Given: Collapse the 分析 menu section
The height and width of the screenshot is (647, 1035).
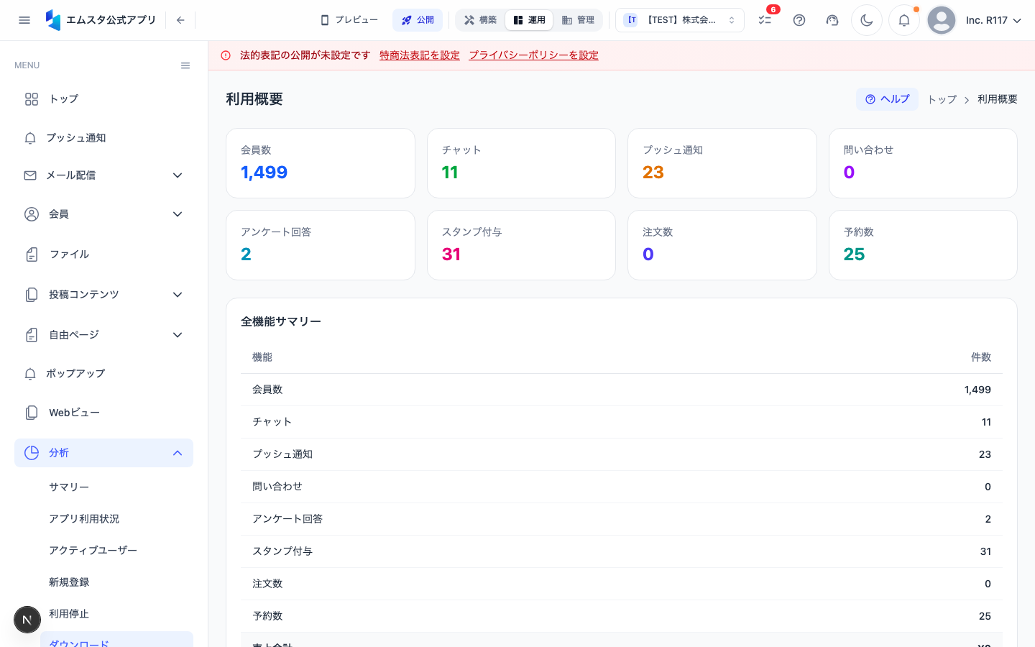Looking at the screenshot, I should tap(103, 453).
